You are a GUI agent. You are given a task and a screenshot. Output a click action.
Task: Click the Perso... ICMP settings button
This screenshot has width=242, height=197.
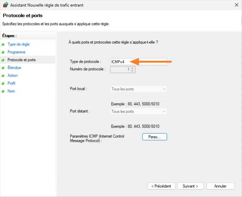155,137
